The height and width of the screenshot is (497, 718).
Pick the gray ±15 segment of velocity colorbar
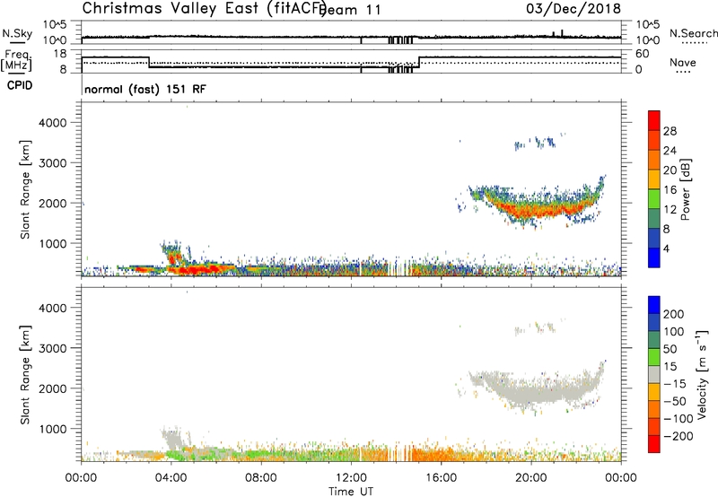coord(654,374)
